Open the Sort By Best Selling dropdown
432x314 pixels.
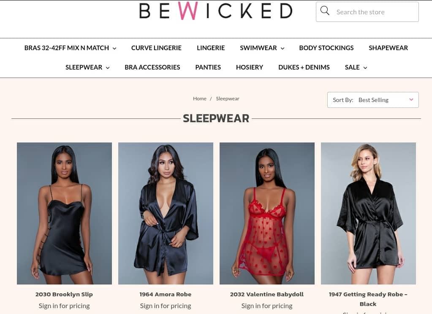(373, 100)
